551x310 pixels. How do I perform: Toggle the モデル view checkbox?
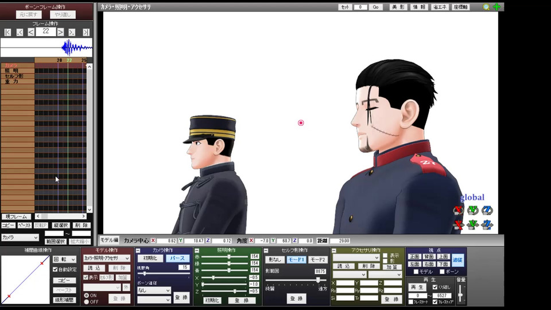click(416, 272)
